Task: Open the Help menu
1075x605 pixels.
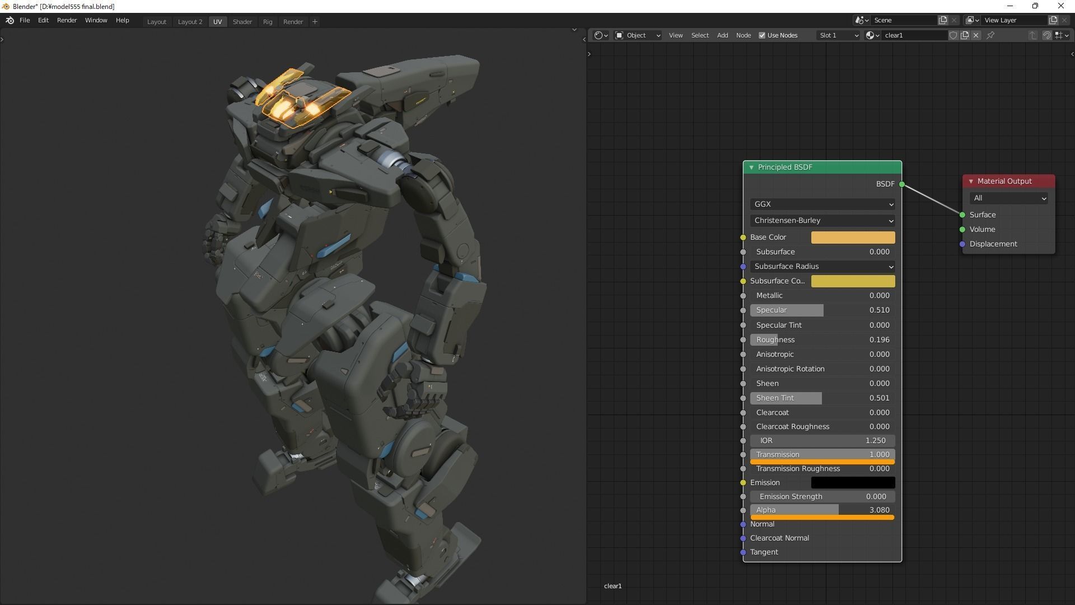Action: pyautogui.click(x=122, y=20)
